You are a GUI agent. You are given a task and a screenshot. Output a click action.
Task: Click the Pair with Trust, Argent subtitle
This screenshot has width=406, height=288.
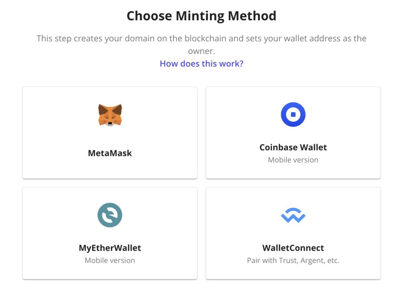pyautogui.click(x=293, y=260)
